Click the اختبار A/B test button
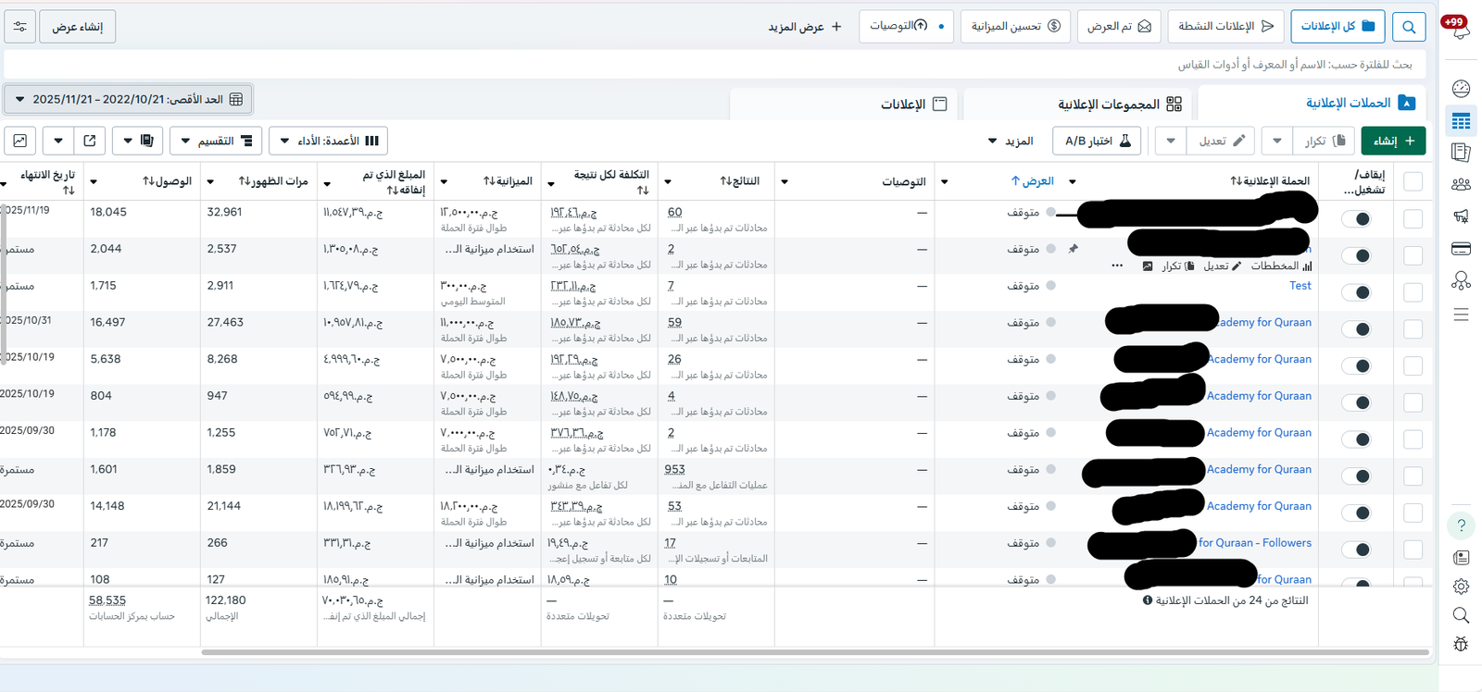Image resolution: width=1482 pixels, height=692 pixels. click(x=1097, y=141)
